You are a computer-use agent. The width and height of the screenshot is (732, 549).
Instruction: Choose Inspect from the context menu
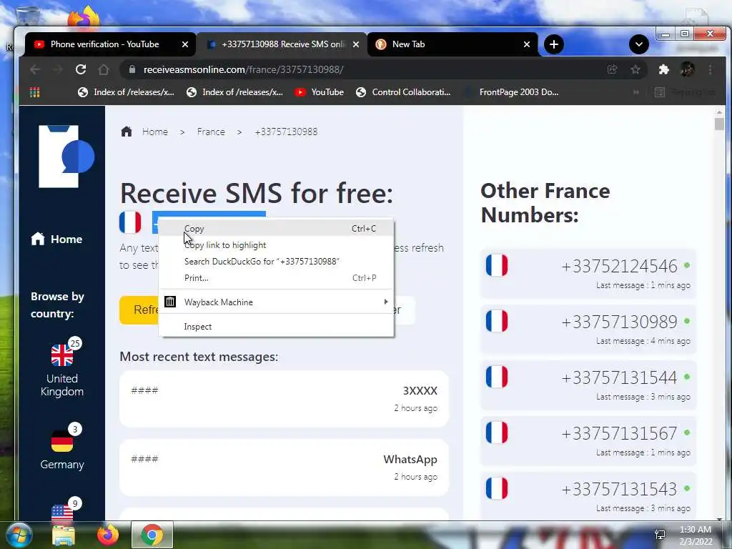(277, 327)
